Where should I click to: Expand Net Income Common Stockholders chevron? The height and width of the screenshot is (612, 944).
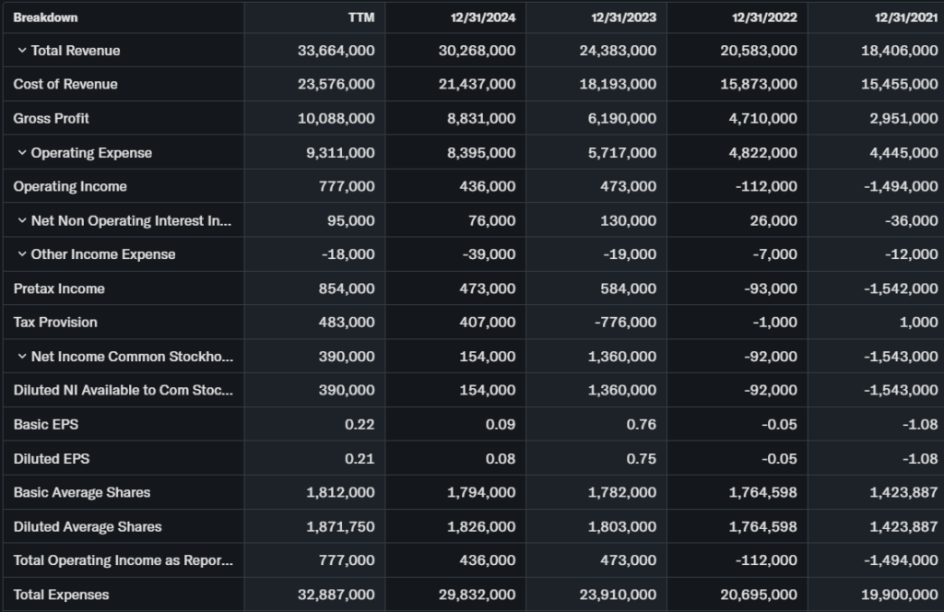(22, 357)
